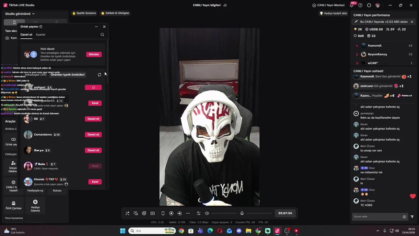Click the Gönder quick invite button
419x236 pixels.
[x=94, y=54]
